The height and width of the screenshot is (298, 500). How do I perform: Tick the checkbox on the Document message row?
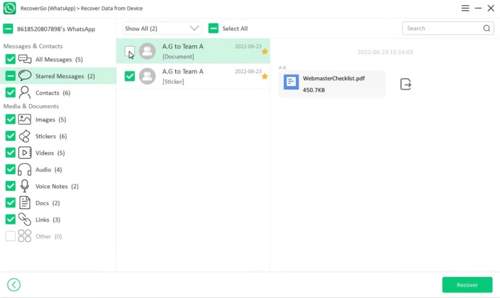(130, 51)
